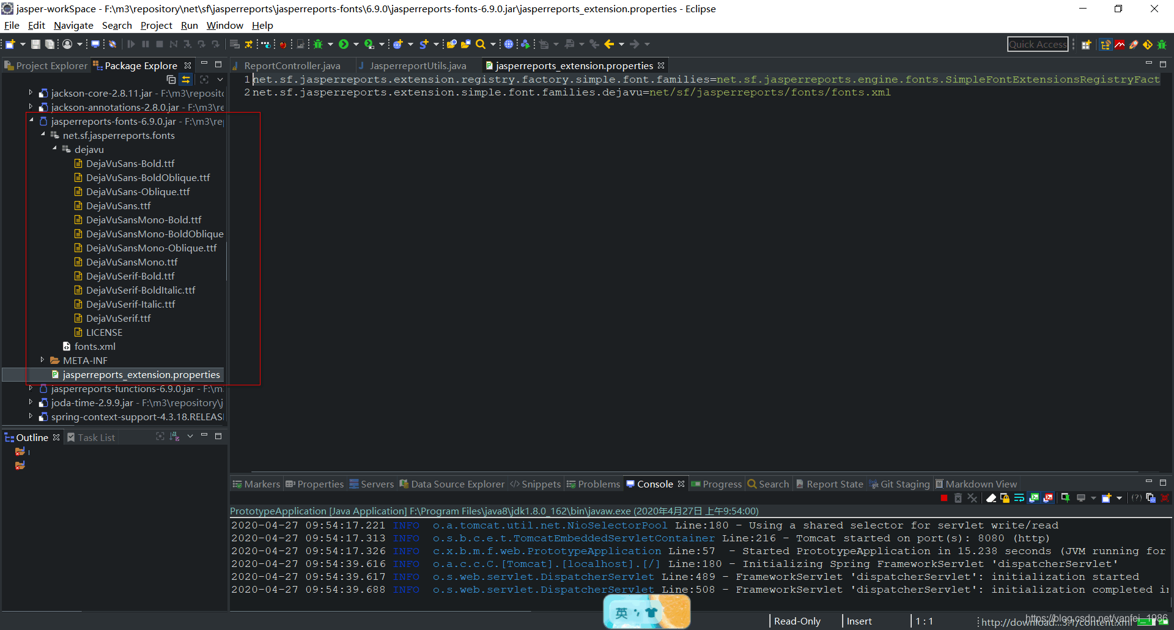Open the Debug button dropdown arrow
1174x630 pixels.
pos(330,44)
